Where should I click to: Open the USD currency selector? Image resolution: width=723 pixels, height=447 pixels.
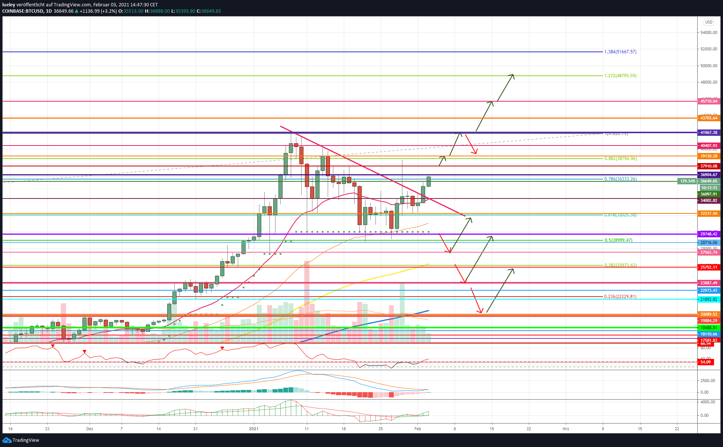click(708, 22)
